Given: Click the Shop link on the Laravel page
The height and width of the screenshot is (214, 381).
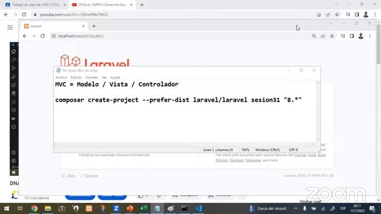Looking at the screenshot, I should click(71, 175).
